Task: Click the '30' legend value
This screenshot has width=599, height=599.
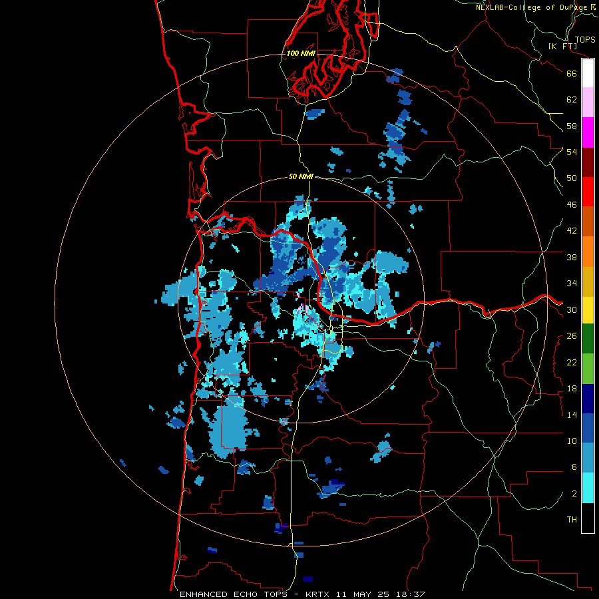Action: 572,309
